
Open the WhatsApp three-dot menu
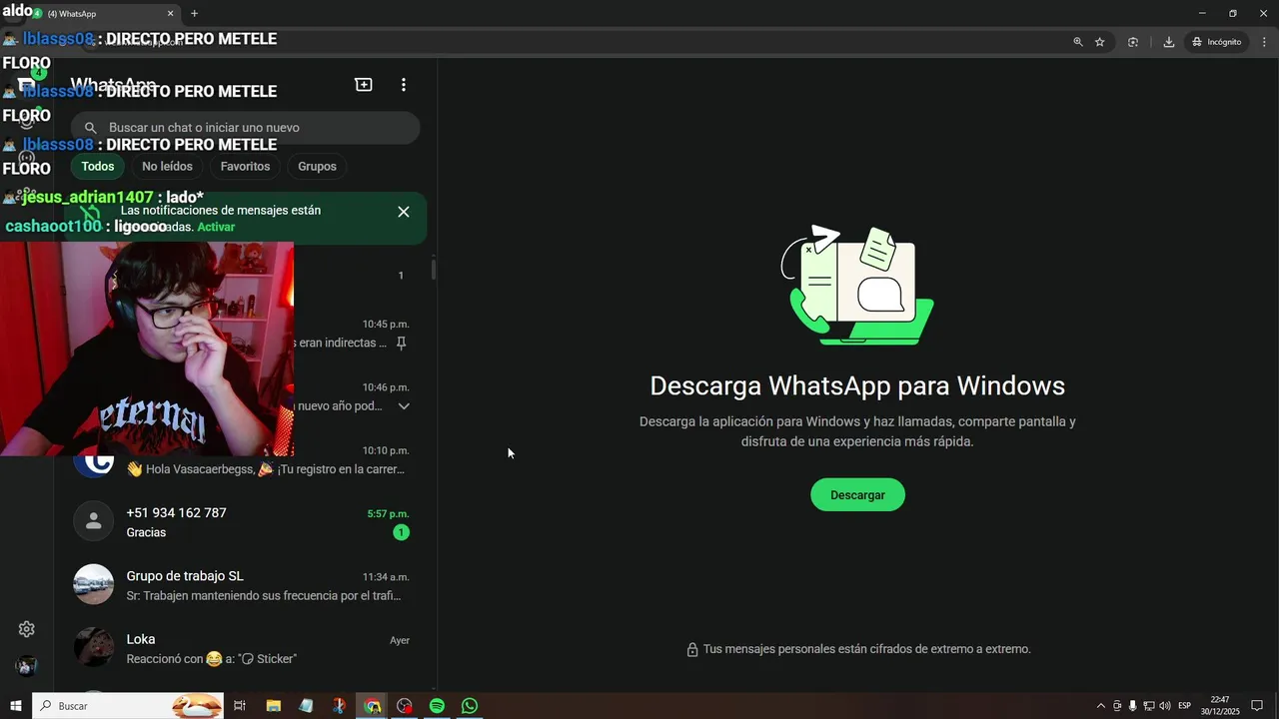point(404,85)
